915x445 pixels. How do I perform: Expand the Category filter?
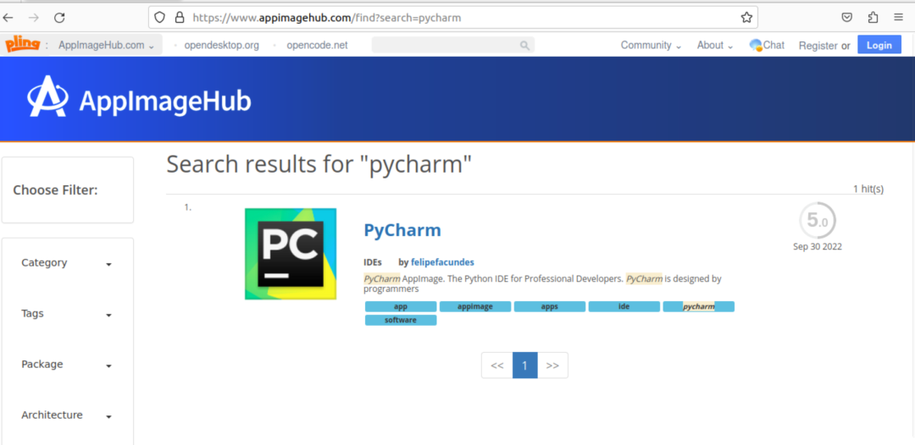click(67, 263)
